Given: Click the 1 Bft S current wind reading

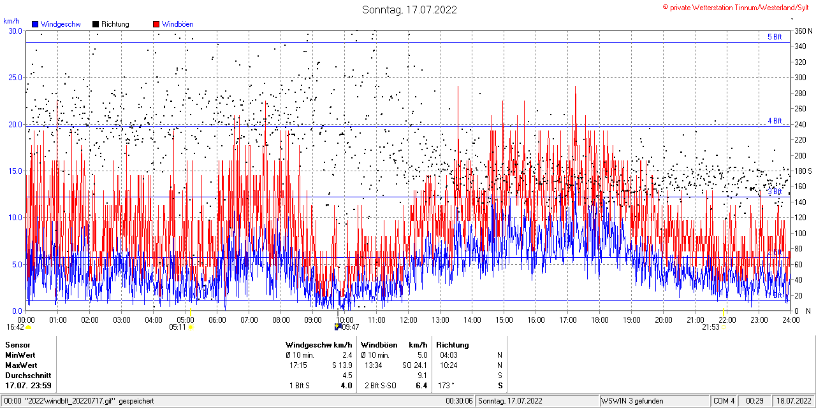Looking at the screenshot, I should [x=299, y=386].
